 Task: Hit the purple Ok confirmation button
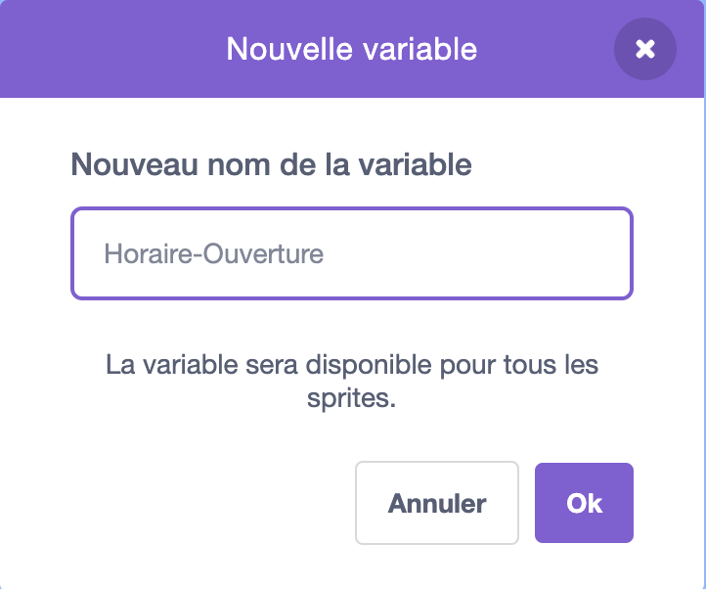click(584, 503)
